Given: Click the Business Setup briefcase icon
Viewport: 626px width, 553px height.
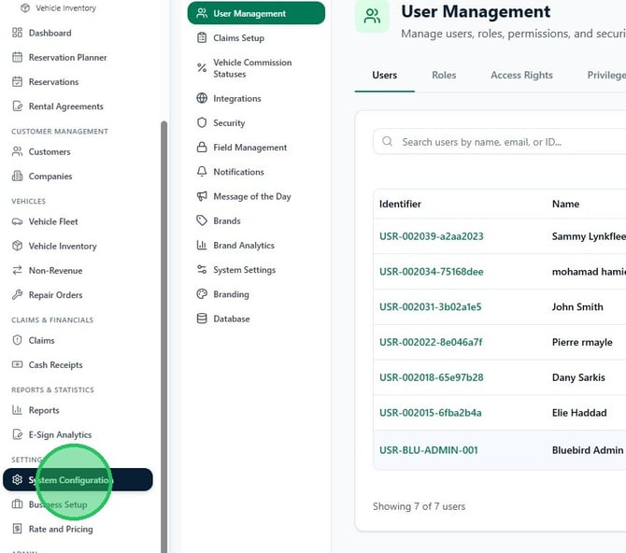Looking at the screenshot, I should (17, 503).
